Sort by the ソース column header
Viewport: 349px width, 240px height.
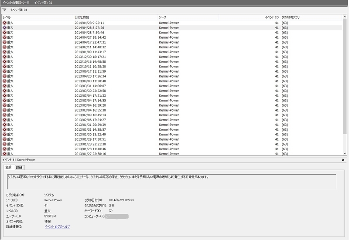coord(188,17)
